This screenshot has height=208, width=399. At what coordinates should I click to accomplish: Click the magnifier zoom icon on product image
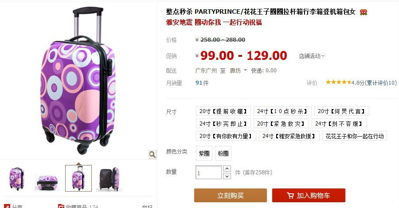152,154
